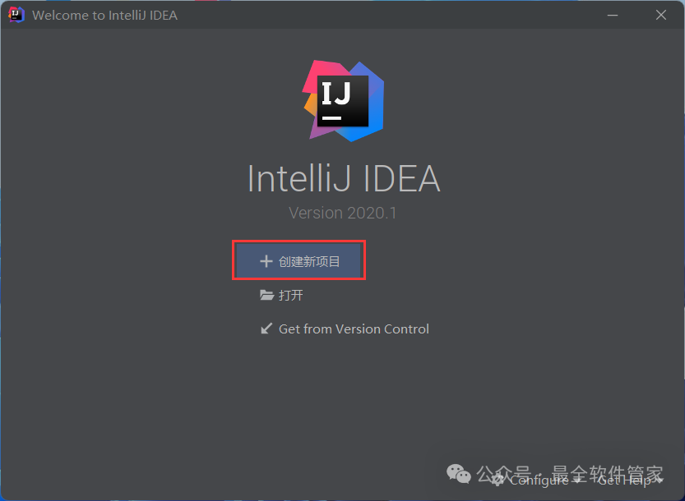This screenshot has height=501, width=685.
Task: Expand the Configure dropdown arrow
Action: [x=577, y=480]
